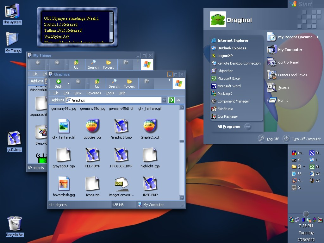
Task: Click the Up button in My Things window
Action: (76, 65)
